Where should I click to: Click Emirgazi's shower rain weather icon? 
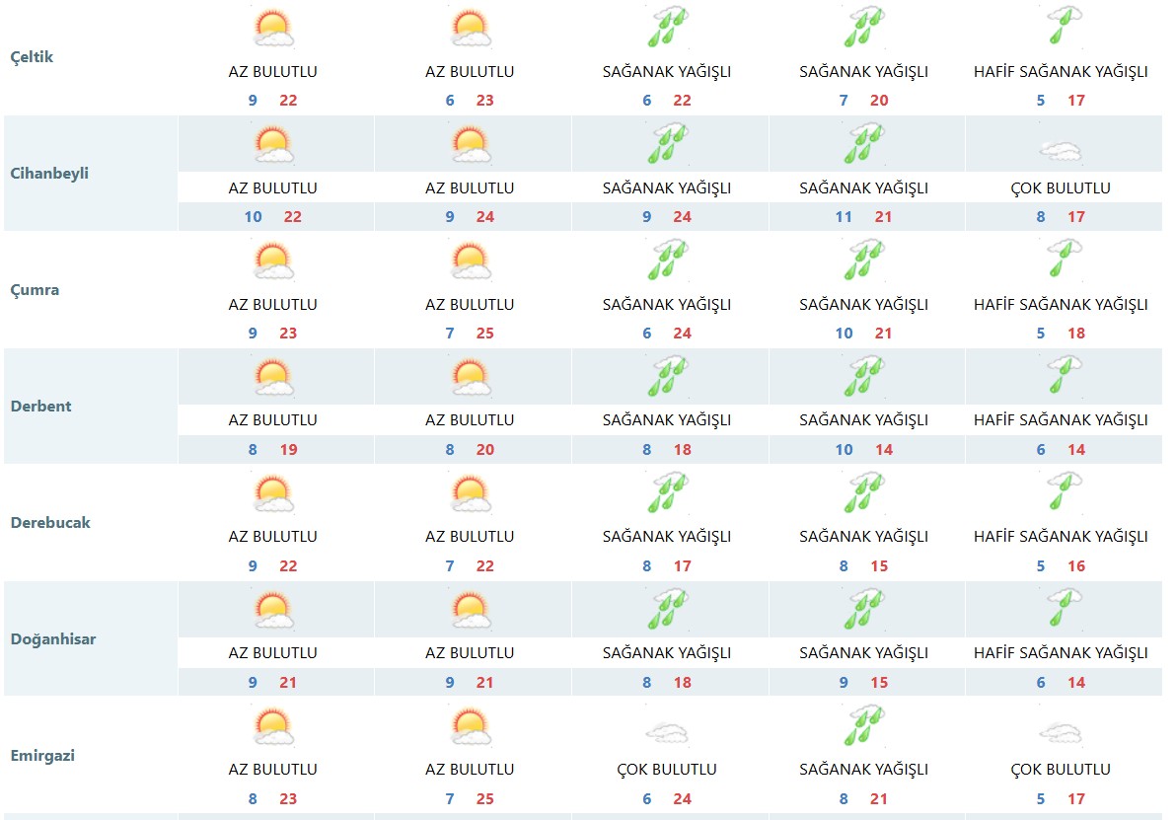(x=864, y=726)
